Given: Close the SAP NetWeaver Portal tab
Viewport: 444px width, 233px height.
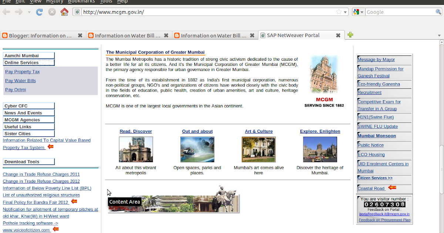Looking at the screenshot, I should click(338, 36).
